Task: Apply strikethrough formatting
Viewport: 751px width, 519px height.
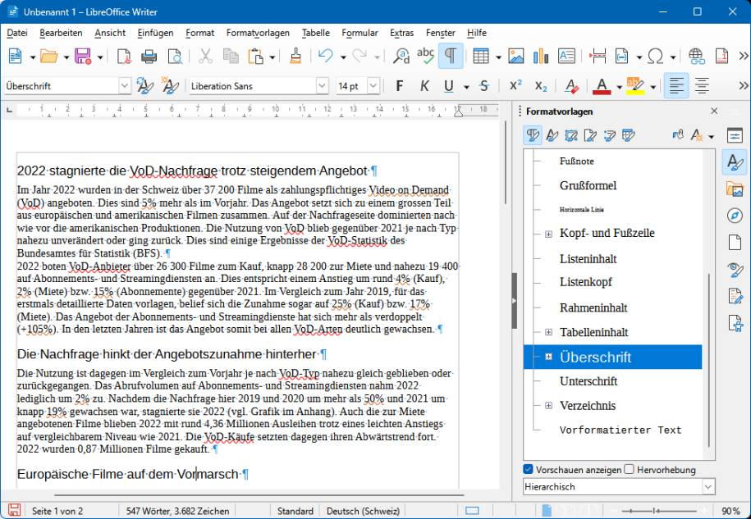Action: point(483,86)
